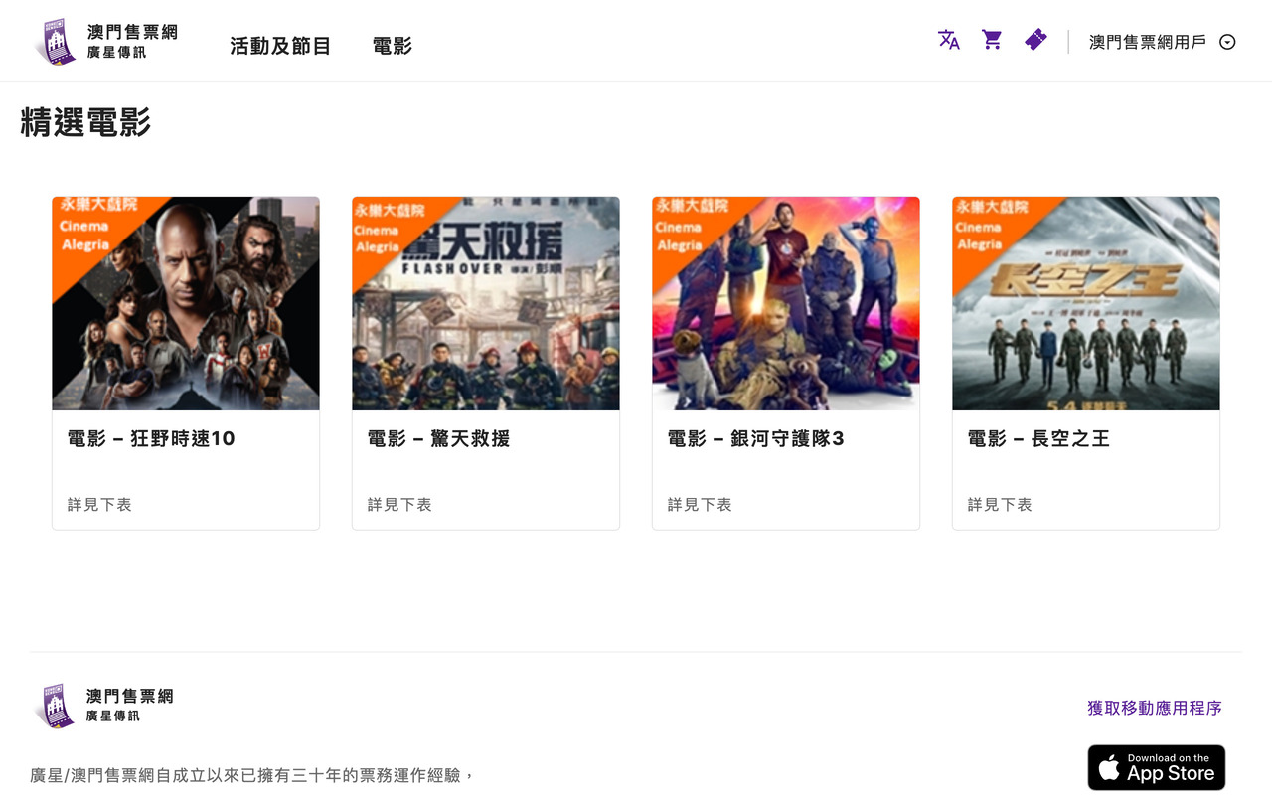Screen dimensions: 1272x795
Task: Click 詳見下表 under 驚天救援
Action: click(x=399, y=505)
